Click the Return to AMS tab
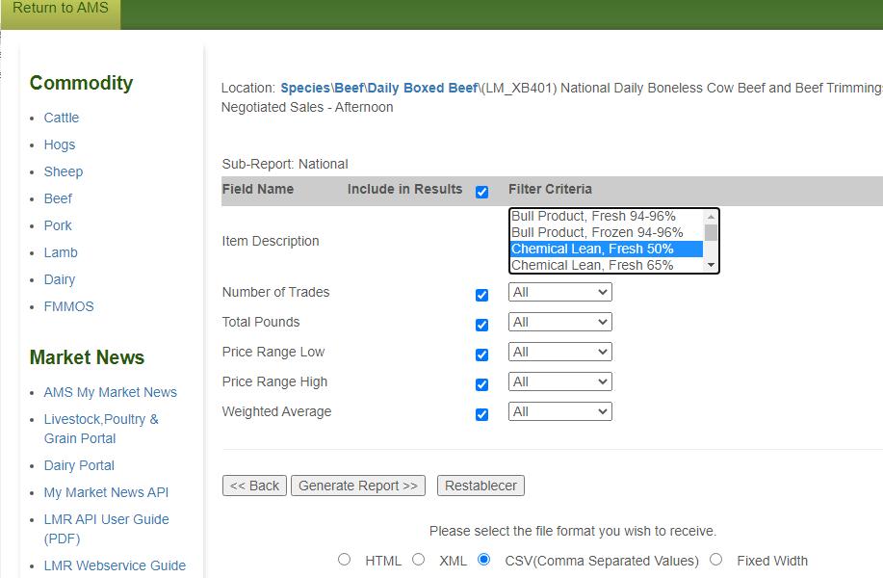 tap(60, 9)
